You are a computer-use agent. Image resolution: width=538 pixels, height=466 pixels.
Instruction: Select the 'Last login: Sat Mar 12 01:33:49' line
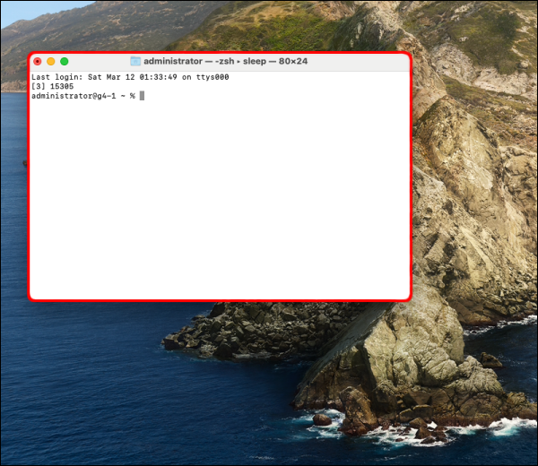[x=130, y=77]
